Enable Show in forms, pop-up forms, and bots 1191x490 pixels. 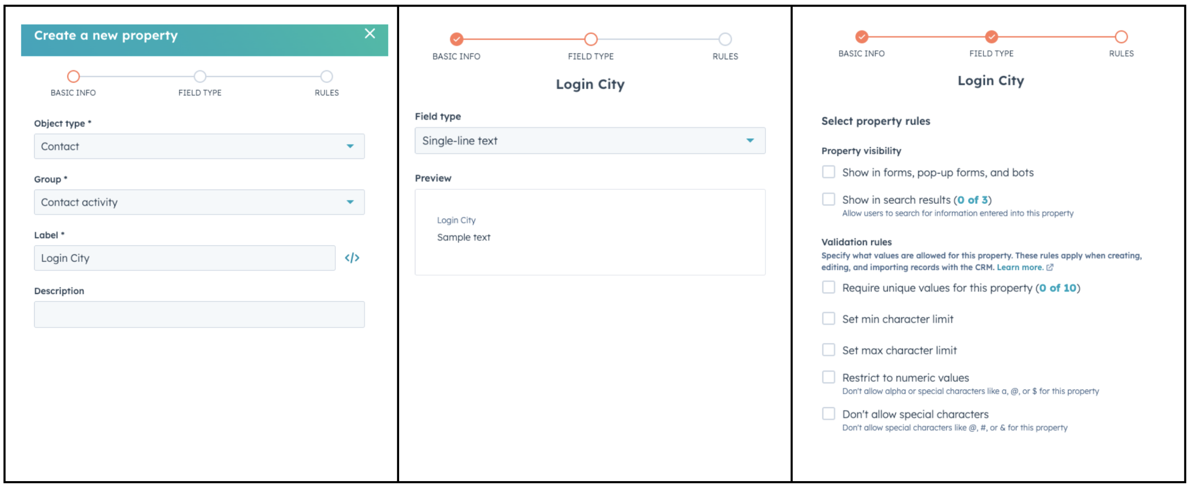(x=828, y=172)
